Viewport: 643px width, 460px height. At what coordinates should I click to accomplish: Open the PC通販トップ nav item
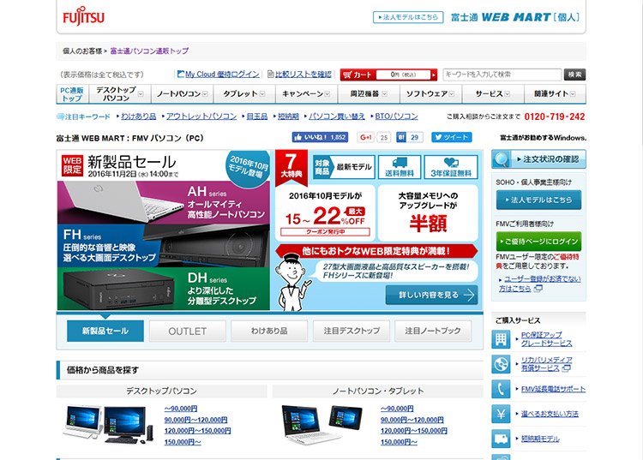coord(72,94)
